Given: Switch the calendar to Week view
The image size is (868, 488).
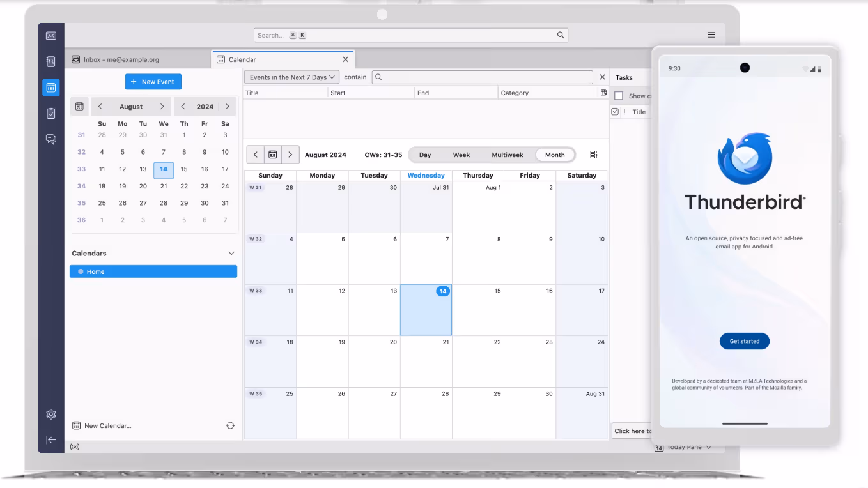Looking at the screenshot, I should coord(461,155).
